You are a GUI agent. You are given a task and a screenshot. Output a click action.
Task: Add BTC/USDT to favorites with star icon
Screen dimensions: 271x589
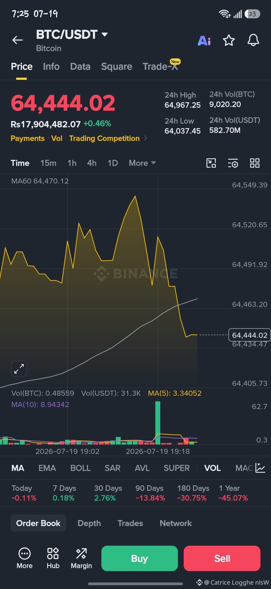(229, 40)
